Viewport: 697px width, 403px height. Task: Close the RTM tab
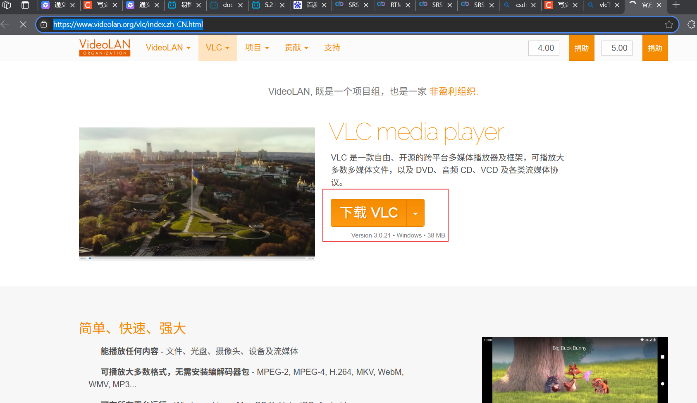coord(408,5)
